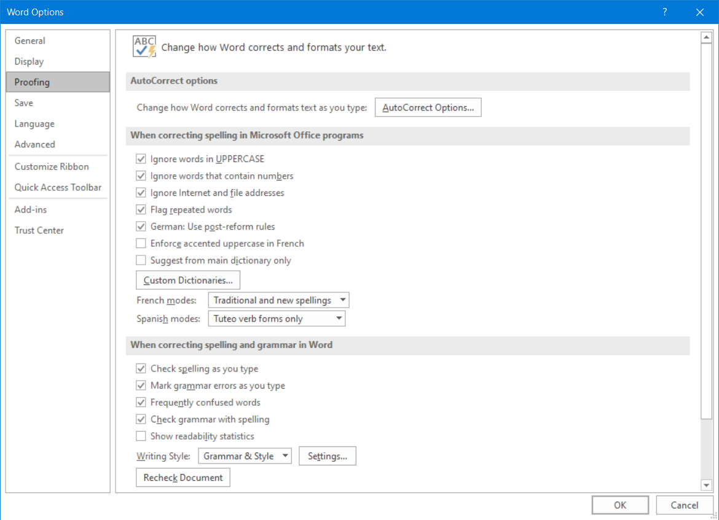Open the Writing Style dropdown

pos(245,456)
